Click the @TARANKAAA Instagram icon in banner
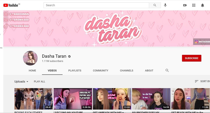This screenshot has height=113, width=210. tap(6, 20)
